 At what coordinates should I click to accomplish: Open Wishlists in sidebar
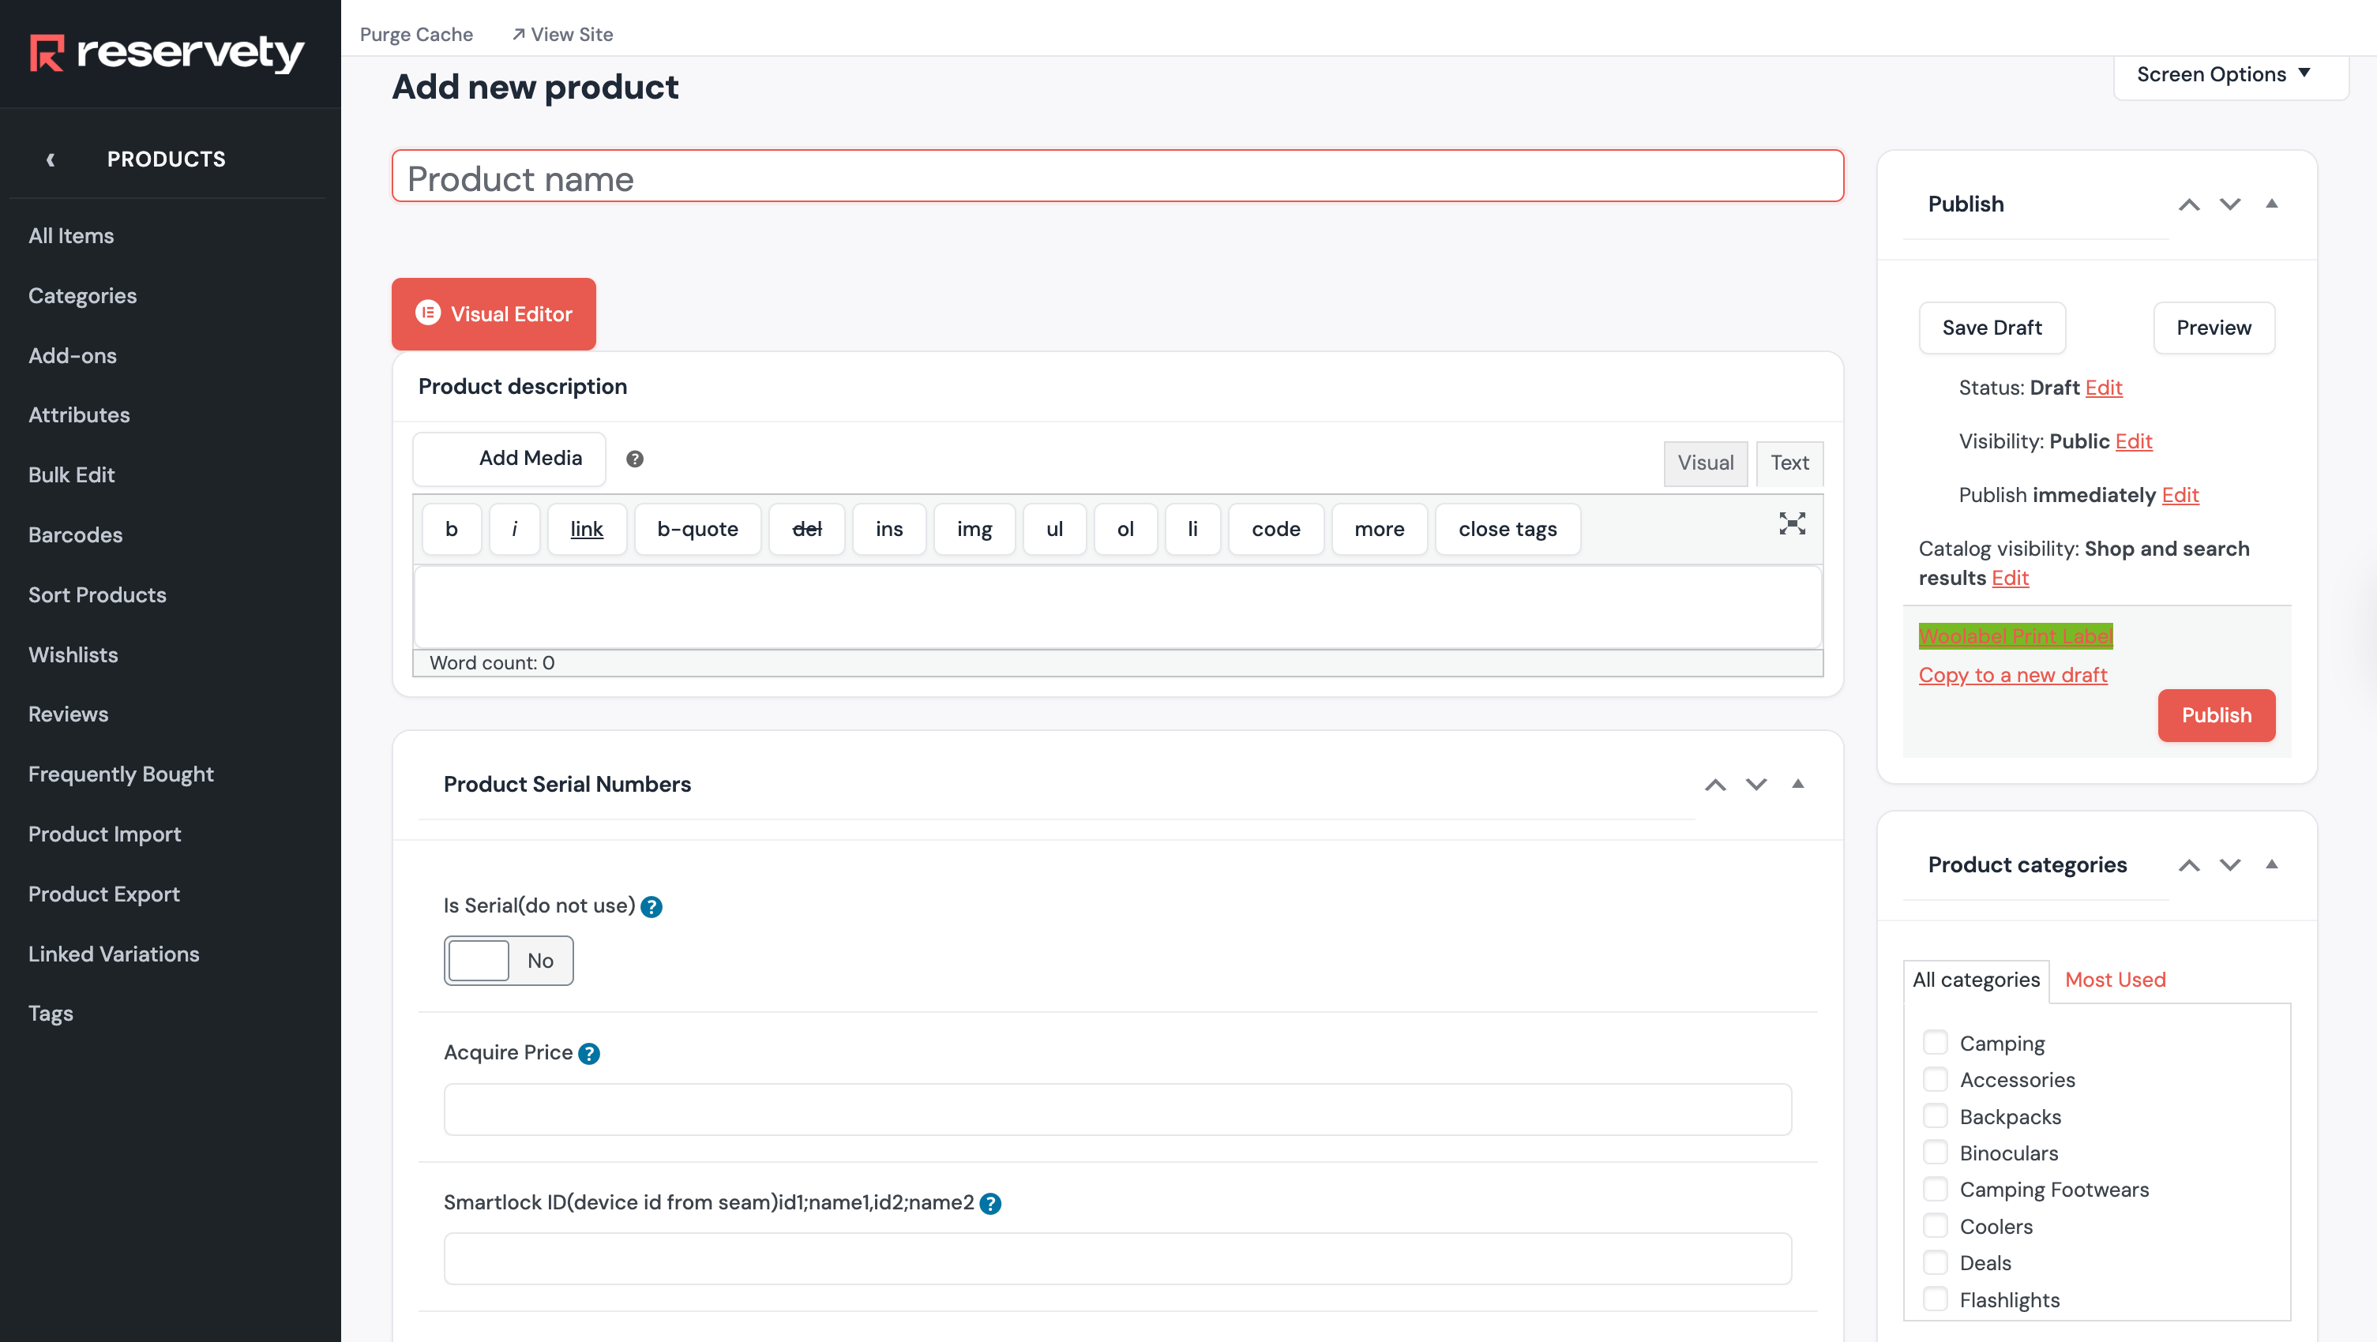coord(73,655)
